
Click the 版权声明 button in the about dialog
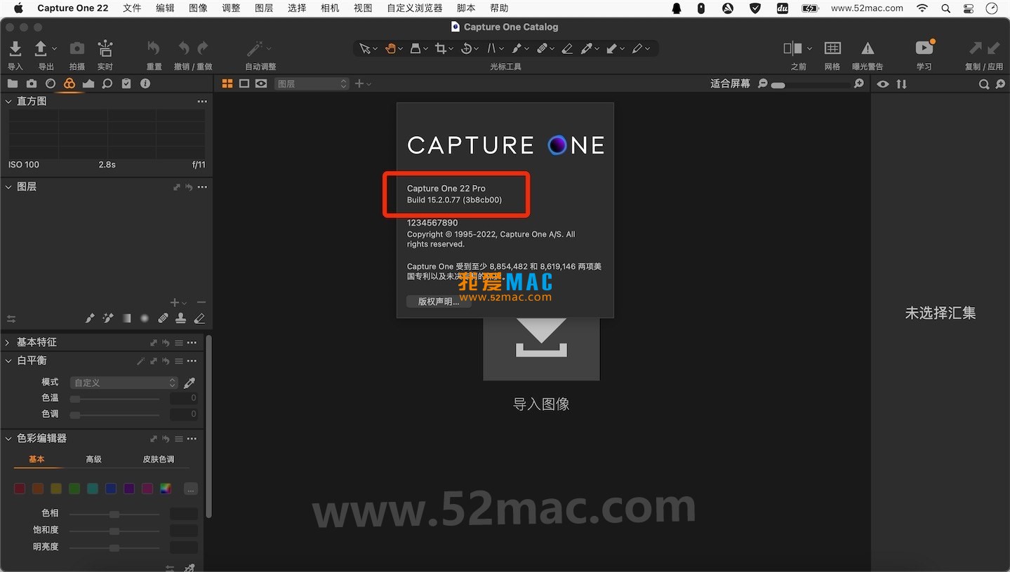[x=437, y=301]
